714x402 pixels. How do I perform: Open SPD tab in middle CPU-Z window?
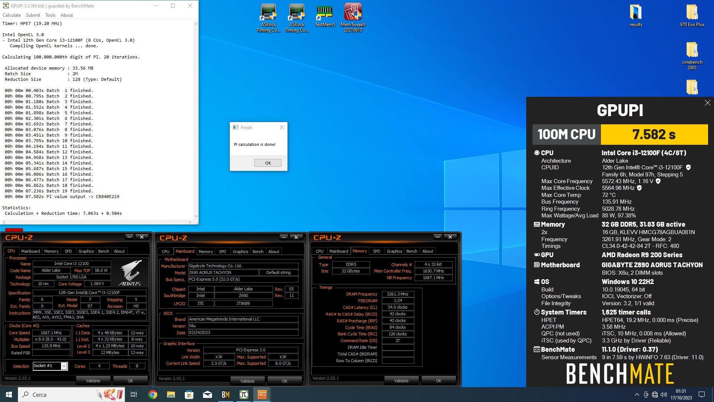(223, 252)
